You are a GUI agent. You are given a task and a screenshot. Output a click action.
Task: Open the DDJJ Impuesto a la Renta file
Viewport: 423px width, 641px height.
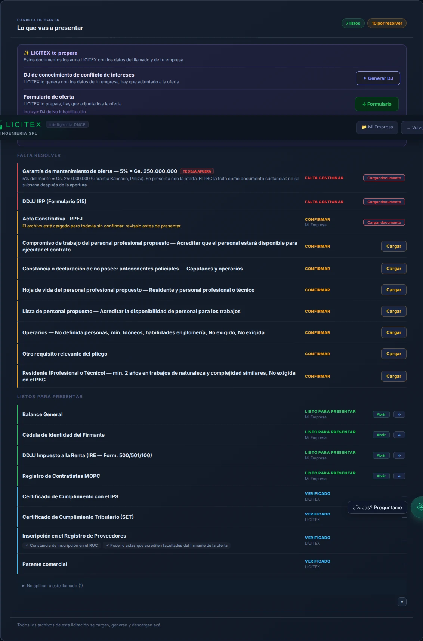click(x=381, y=455)
